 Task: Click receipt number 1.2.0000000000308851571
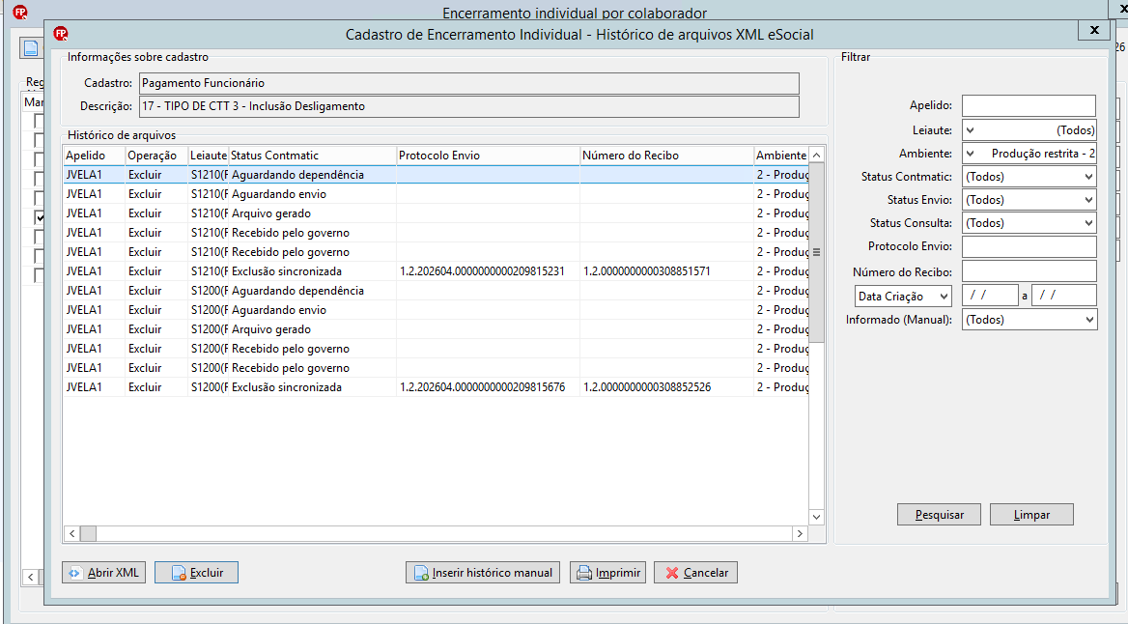click(647, 271)
